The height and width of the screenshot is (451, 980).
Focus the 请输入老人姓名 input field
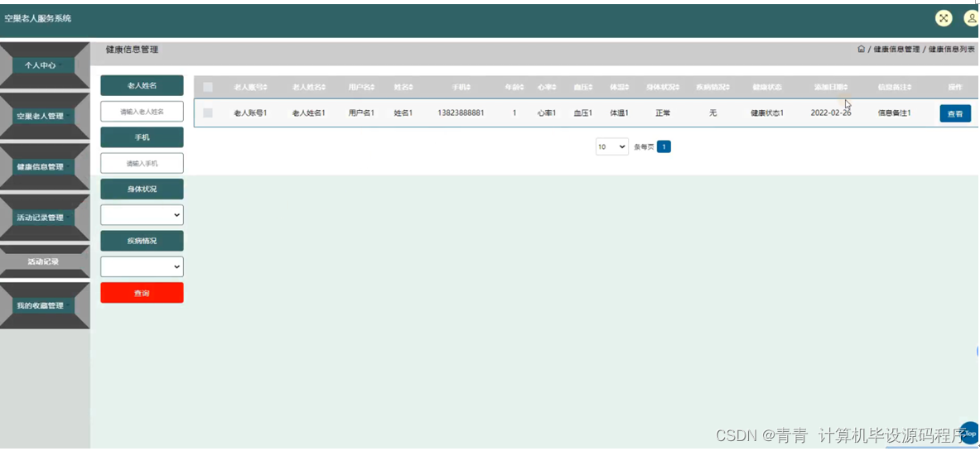[x=142, y=111]
